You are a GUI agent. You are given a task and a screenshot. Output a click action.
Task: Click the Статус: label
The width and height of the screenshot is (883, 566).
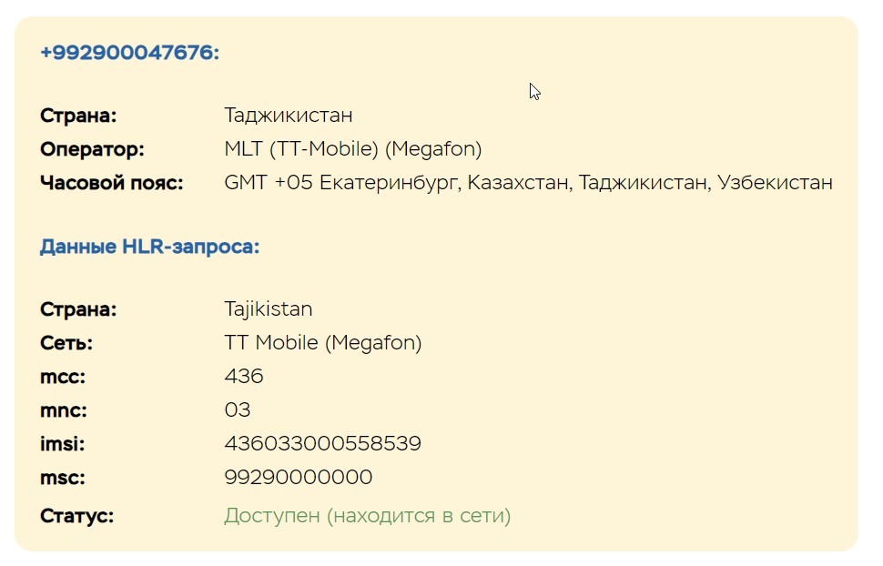(x=76, y=516)
